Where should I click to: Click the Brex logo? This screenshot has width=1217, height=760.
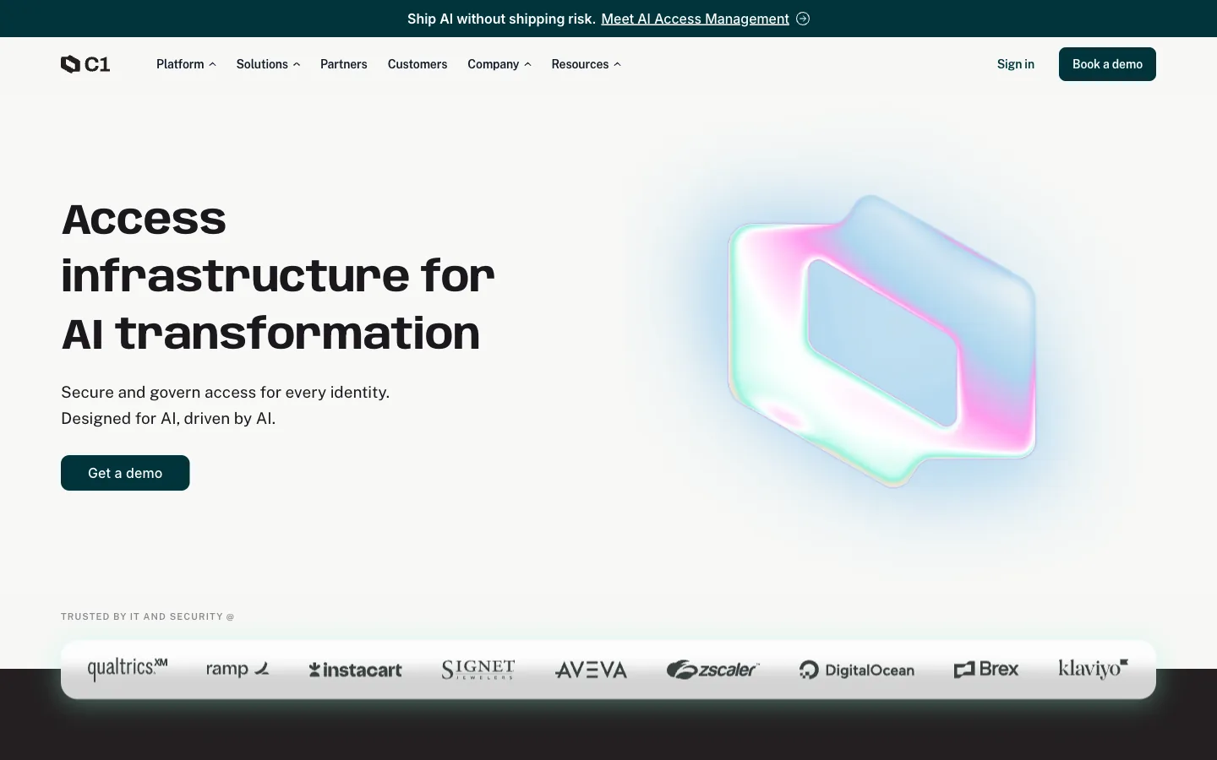coord(986,670)
